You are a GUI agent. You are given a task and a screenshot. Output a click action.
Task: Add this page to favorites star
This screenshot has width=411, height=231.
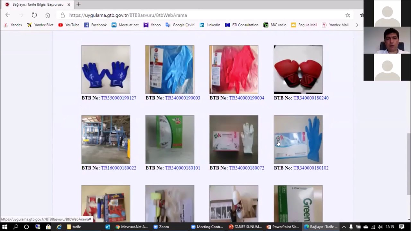[x=348, y=15]
